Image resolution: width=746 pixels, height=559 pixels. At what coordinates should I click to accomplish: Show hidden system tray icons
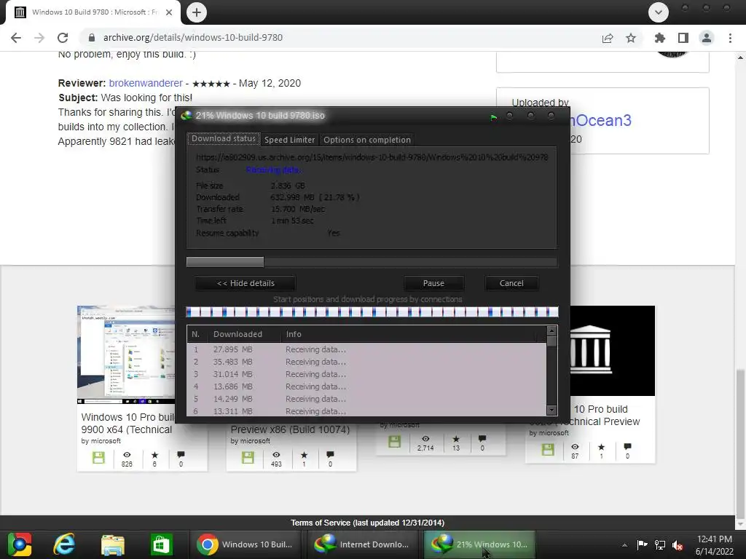624,545
